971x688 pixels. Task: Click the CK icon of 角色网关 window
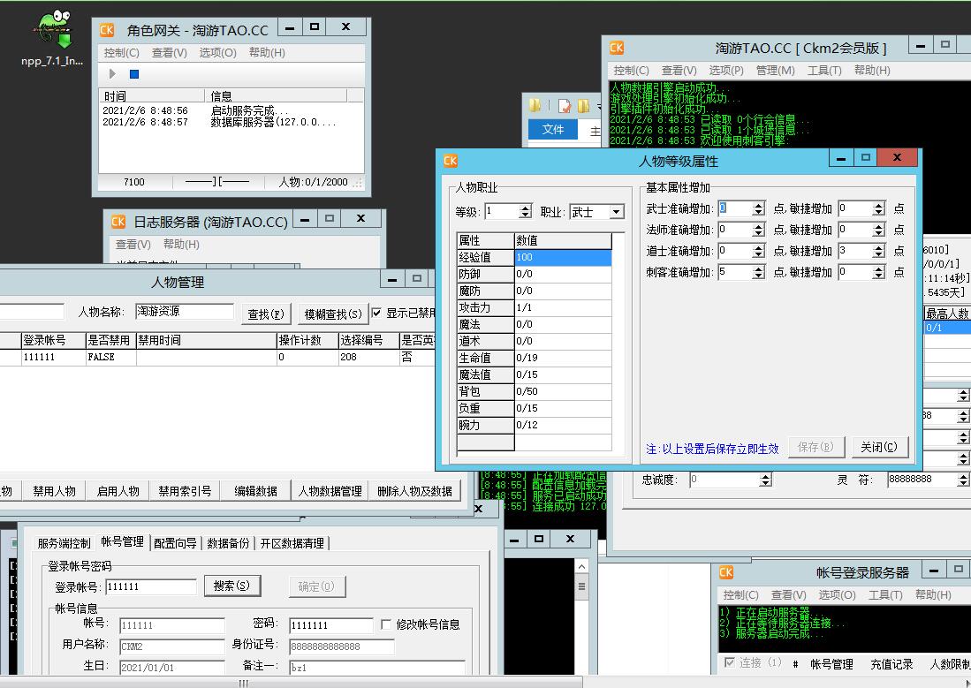tap(107, 30)
